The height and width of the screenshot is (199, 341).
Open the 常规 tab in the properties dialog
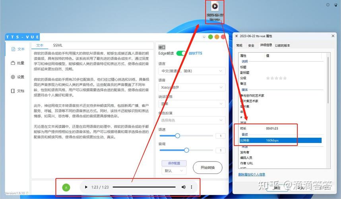239,45
